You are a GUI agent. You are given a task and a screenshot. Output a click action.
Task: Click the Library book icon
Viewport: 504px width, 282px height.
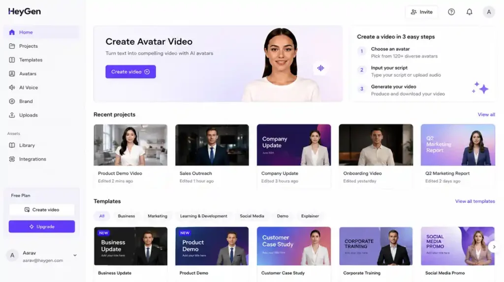[12, 145]
